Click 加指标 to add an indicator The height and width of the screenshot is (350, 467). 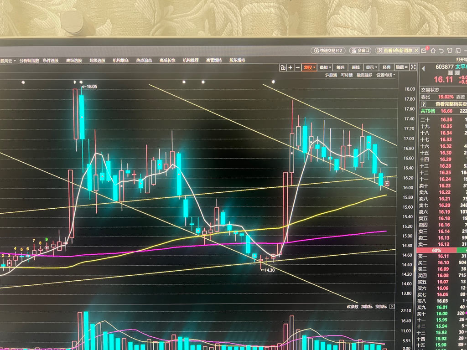[x=367, y=307]
